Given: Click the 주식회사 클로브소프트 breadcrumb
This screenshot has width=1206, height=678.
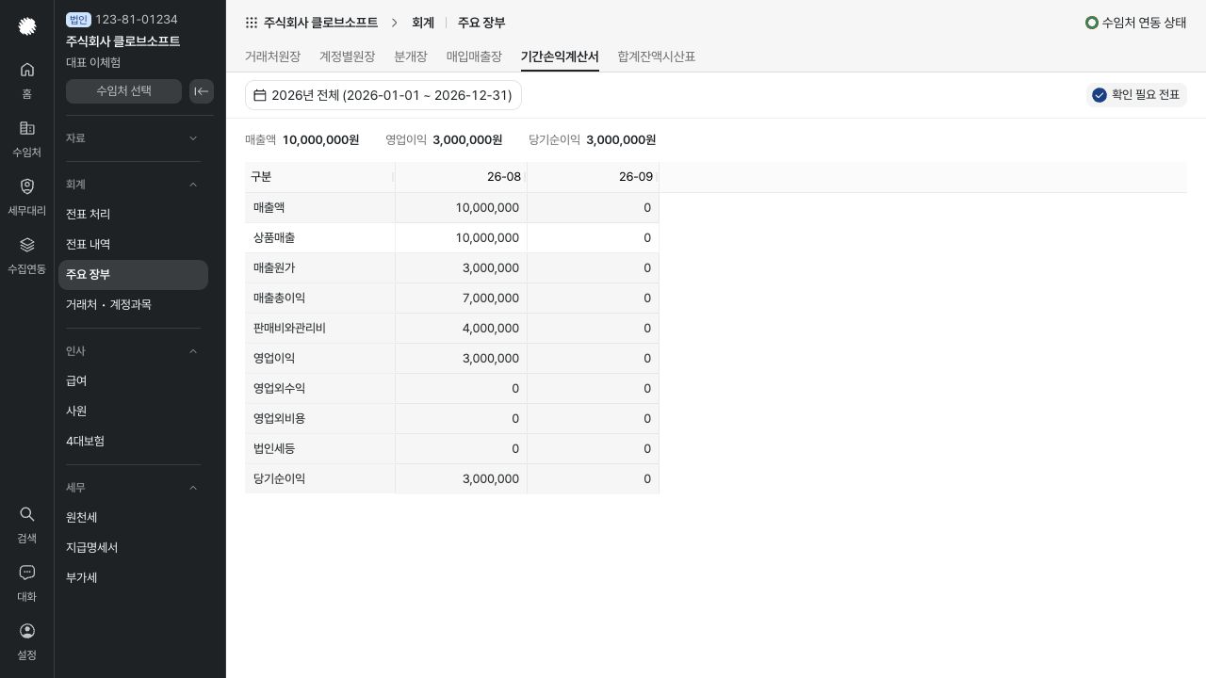Looking at the screenshot, I should 320,23.
